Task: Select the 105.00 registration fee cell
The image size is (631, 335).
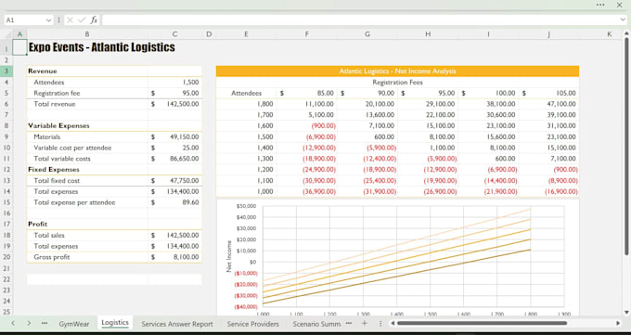Action: (549, 93)
